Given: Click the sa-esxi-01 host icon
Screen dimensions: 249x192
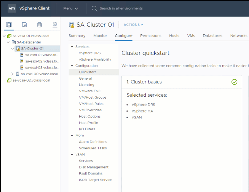Looking at the screenshot, I should (x=22, y=55).
